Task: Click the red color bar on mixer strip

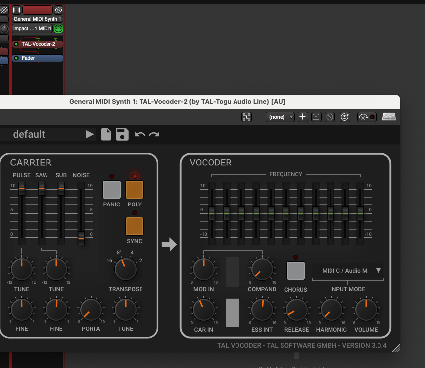Action: tap(38, 10)
